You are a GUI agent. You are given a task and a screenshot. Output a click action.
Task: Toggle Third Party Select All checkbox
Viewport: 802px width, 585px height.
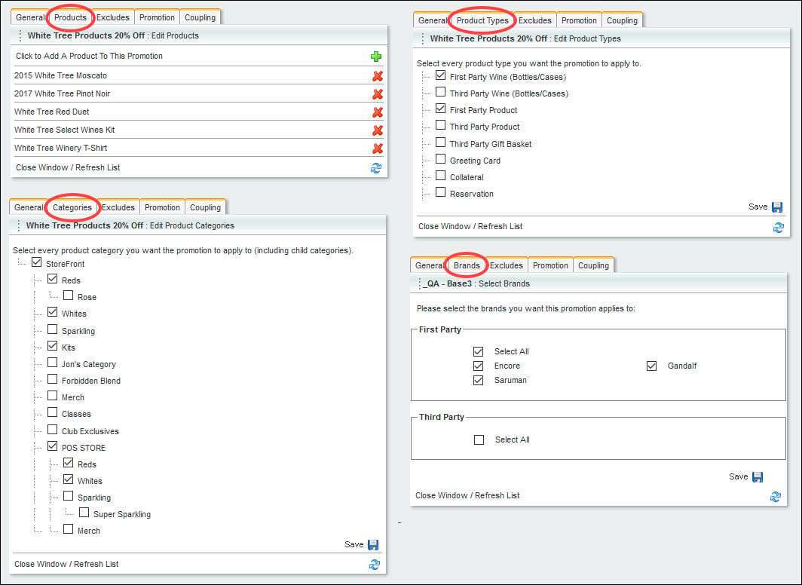point(479,440)
